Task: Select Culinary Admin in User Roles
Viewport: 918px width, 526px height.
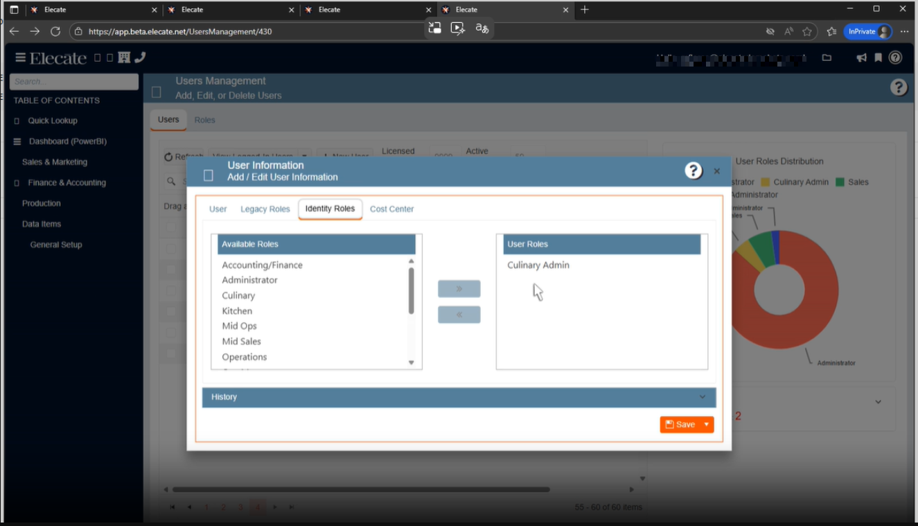Action: pos(538,265)
